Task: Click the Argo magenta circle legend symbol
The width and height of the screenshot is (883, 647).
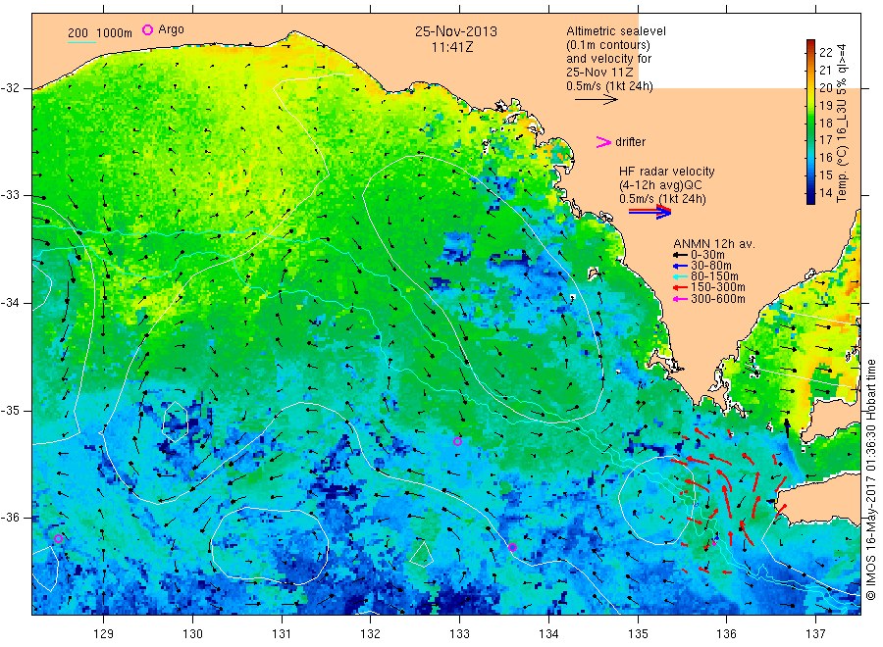Action: coord(147,29)
